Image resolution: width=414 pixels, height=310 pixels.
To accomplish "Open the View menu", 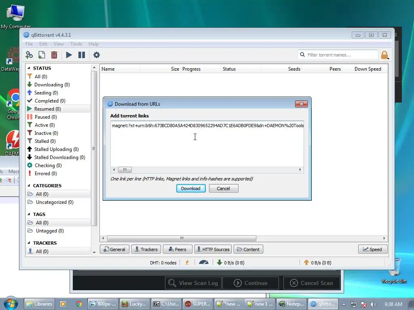I will (x=59, y=44).
